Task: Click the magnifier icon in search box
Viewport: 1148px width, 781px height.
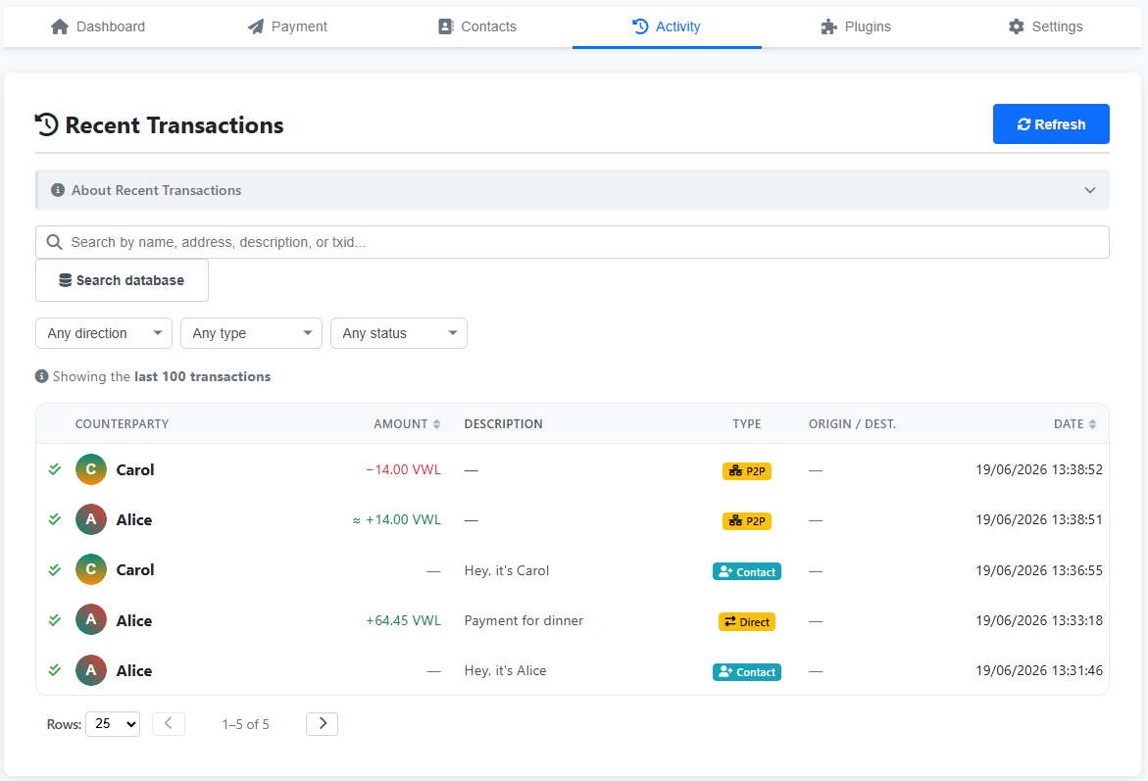Action: click(54, 242)
